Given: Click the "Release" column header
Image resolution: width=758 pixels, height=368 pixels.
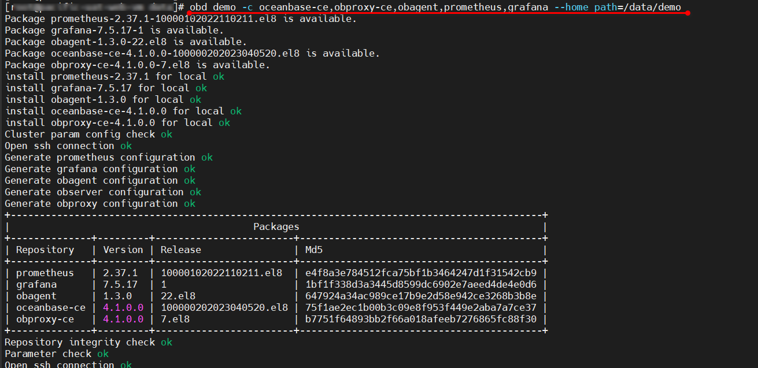Looking at the screenshot, I should click(181, 250).
